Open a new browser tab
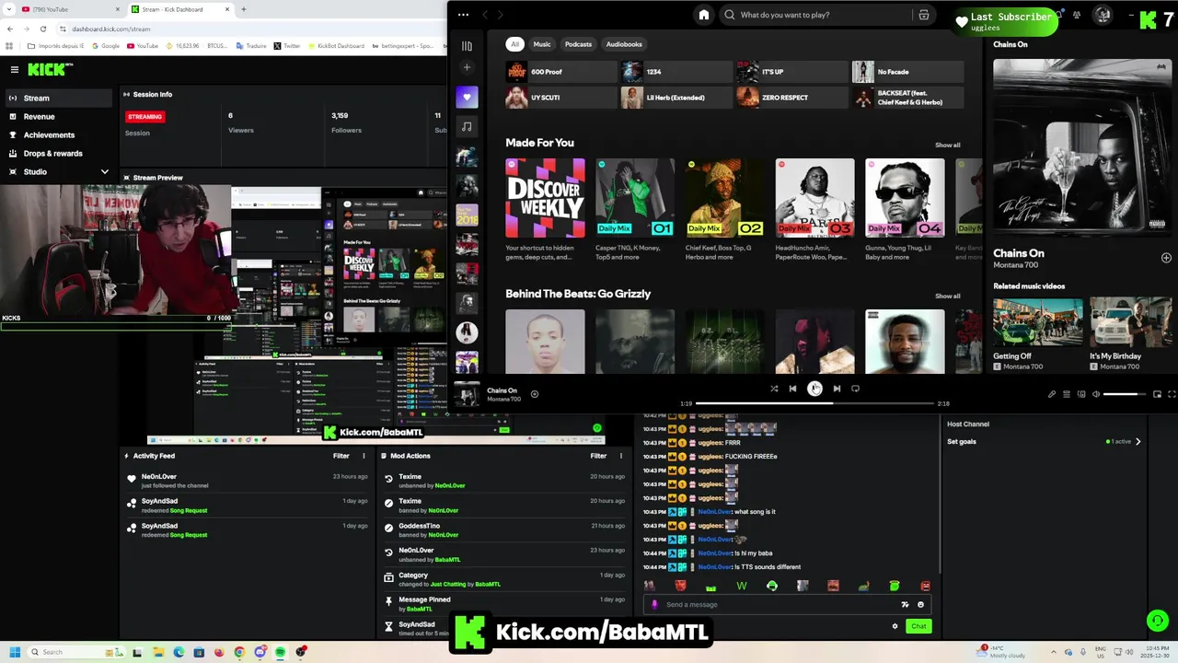1178x663 pixels. (243, 9)
